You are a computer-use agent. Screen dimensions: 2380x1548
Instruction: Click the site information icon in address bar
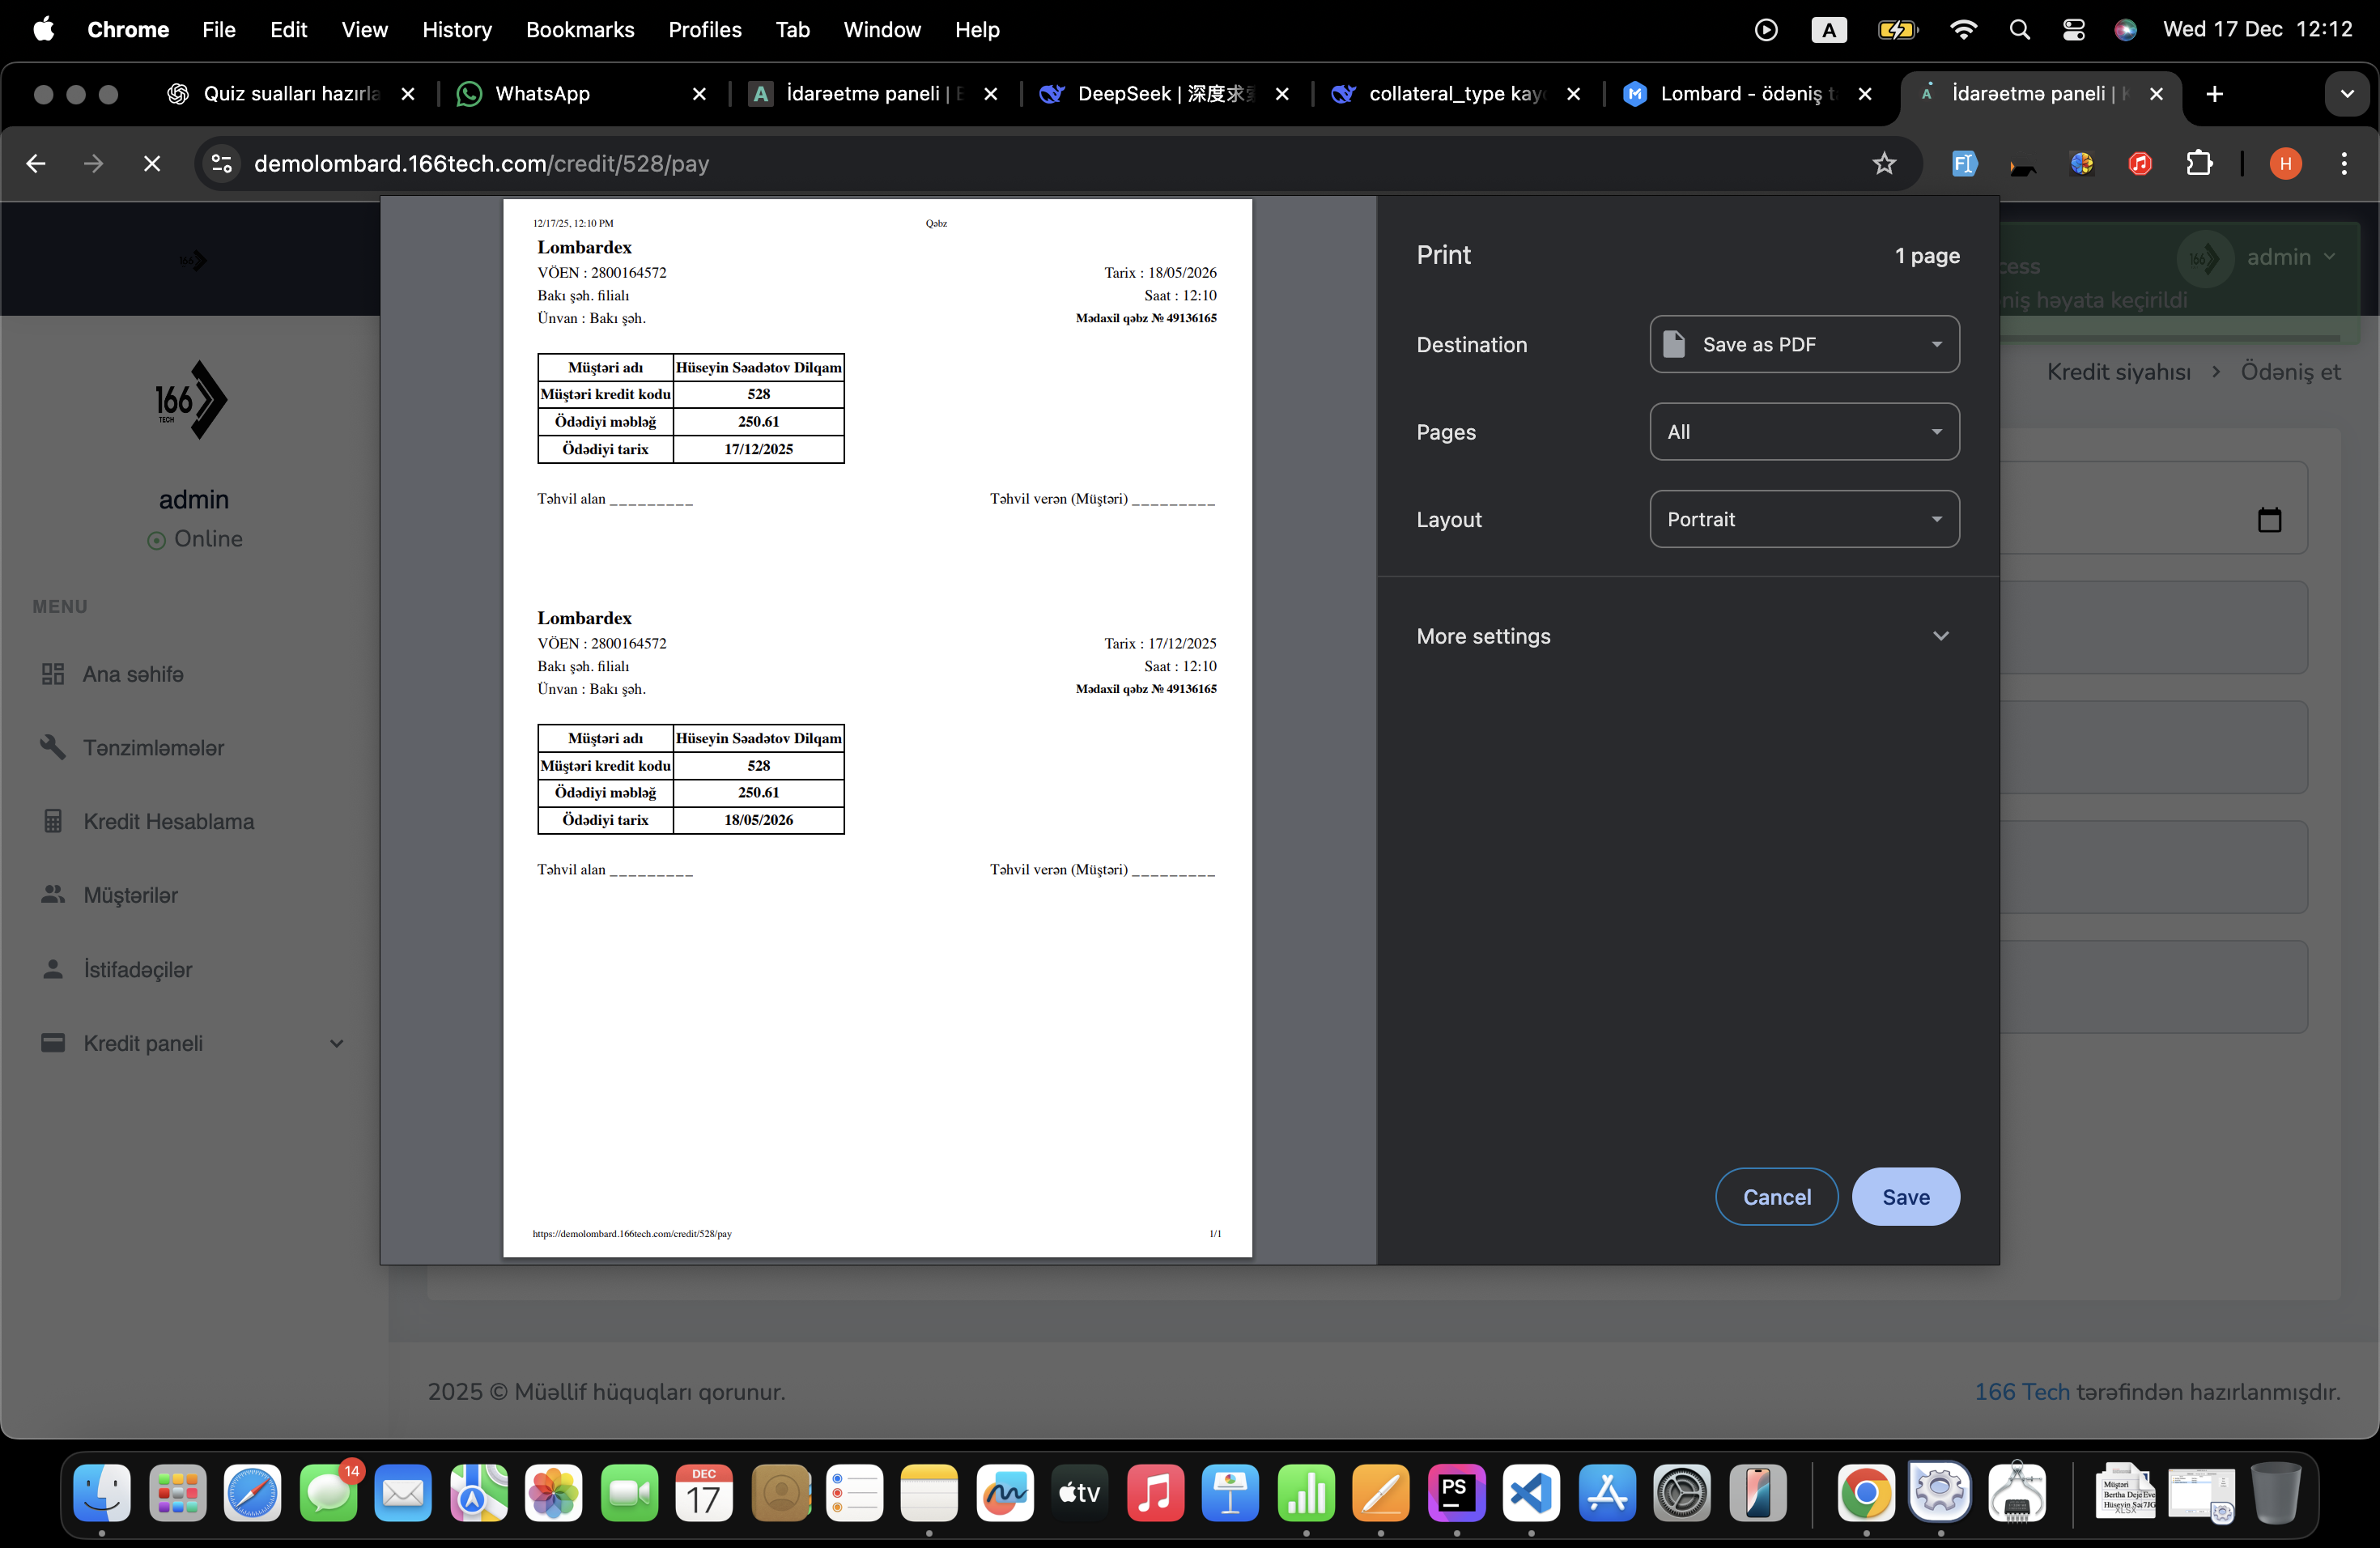pos(222,163)
